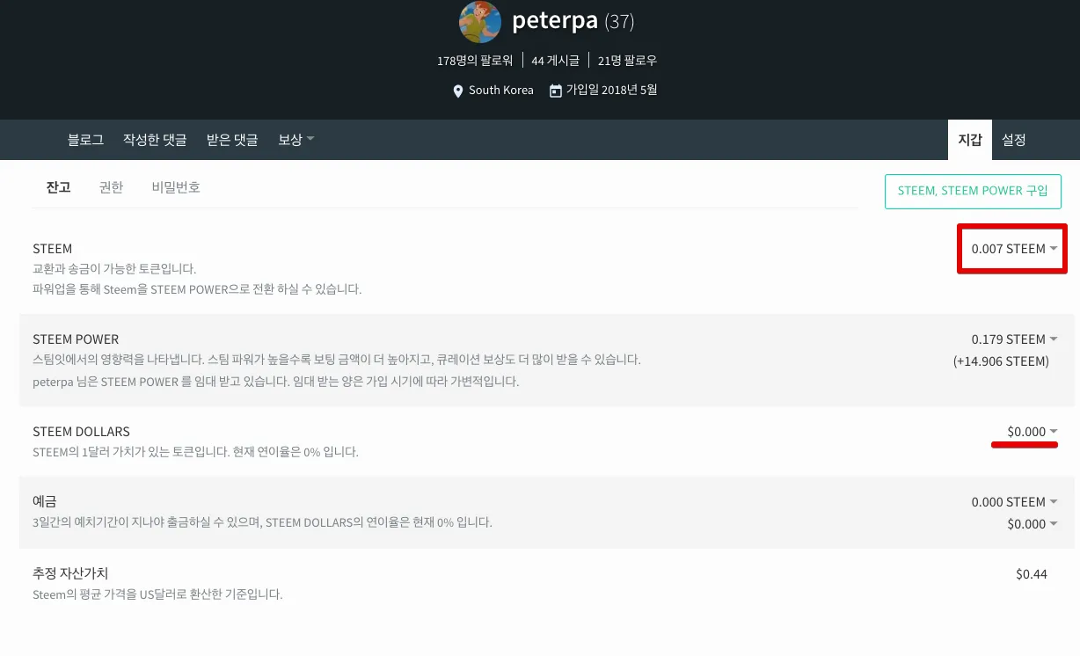The width and height of the screenshot is (1080, 656).
Task: Open the 21명 팔로우 following list
Action: [x=627, y=61]
